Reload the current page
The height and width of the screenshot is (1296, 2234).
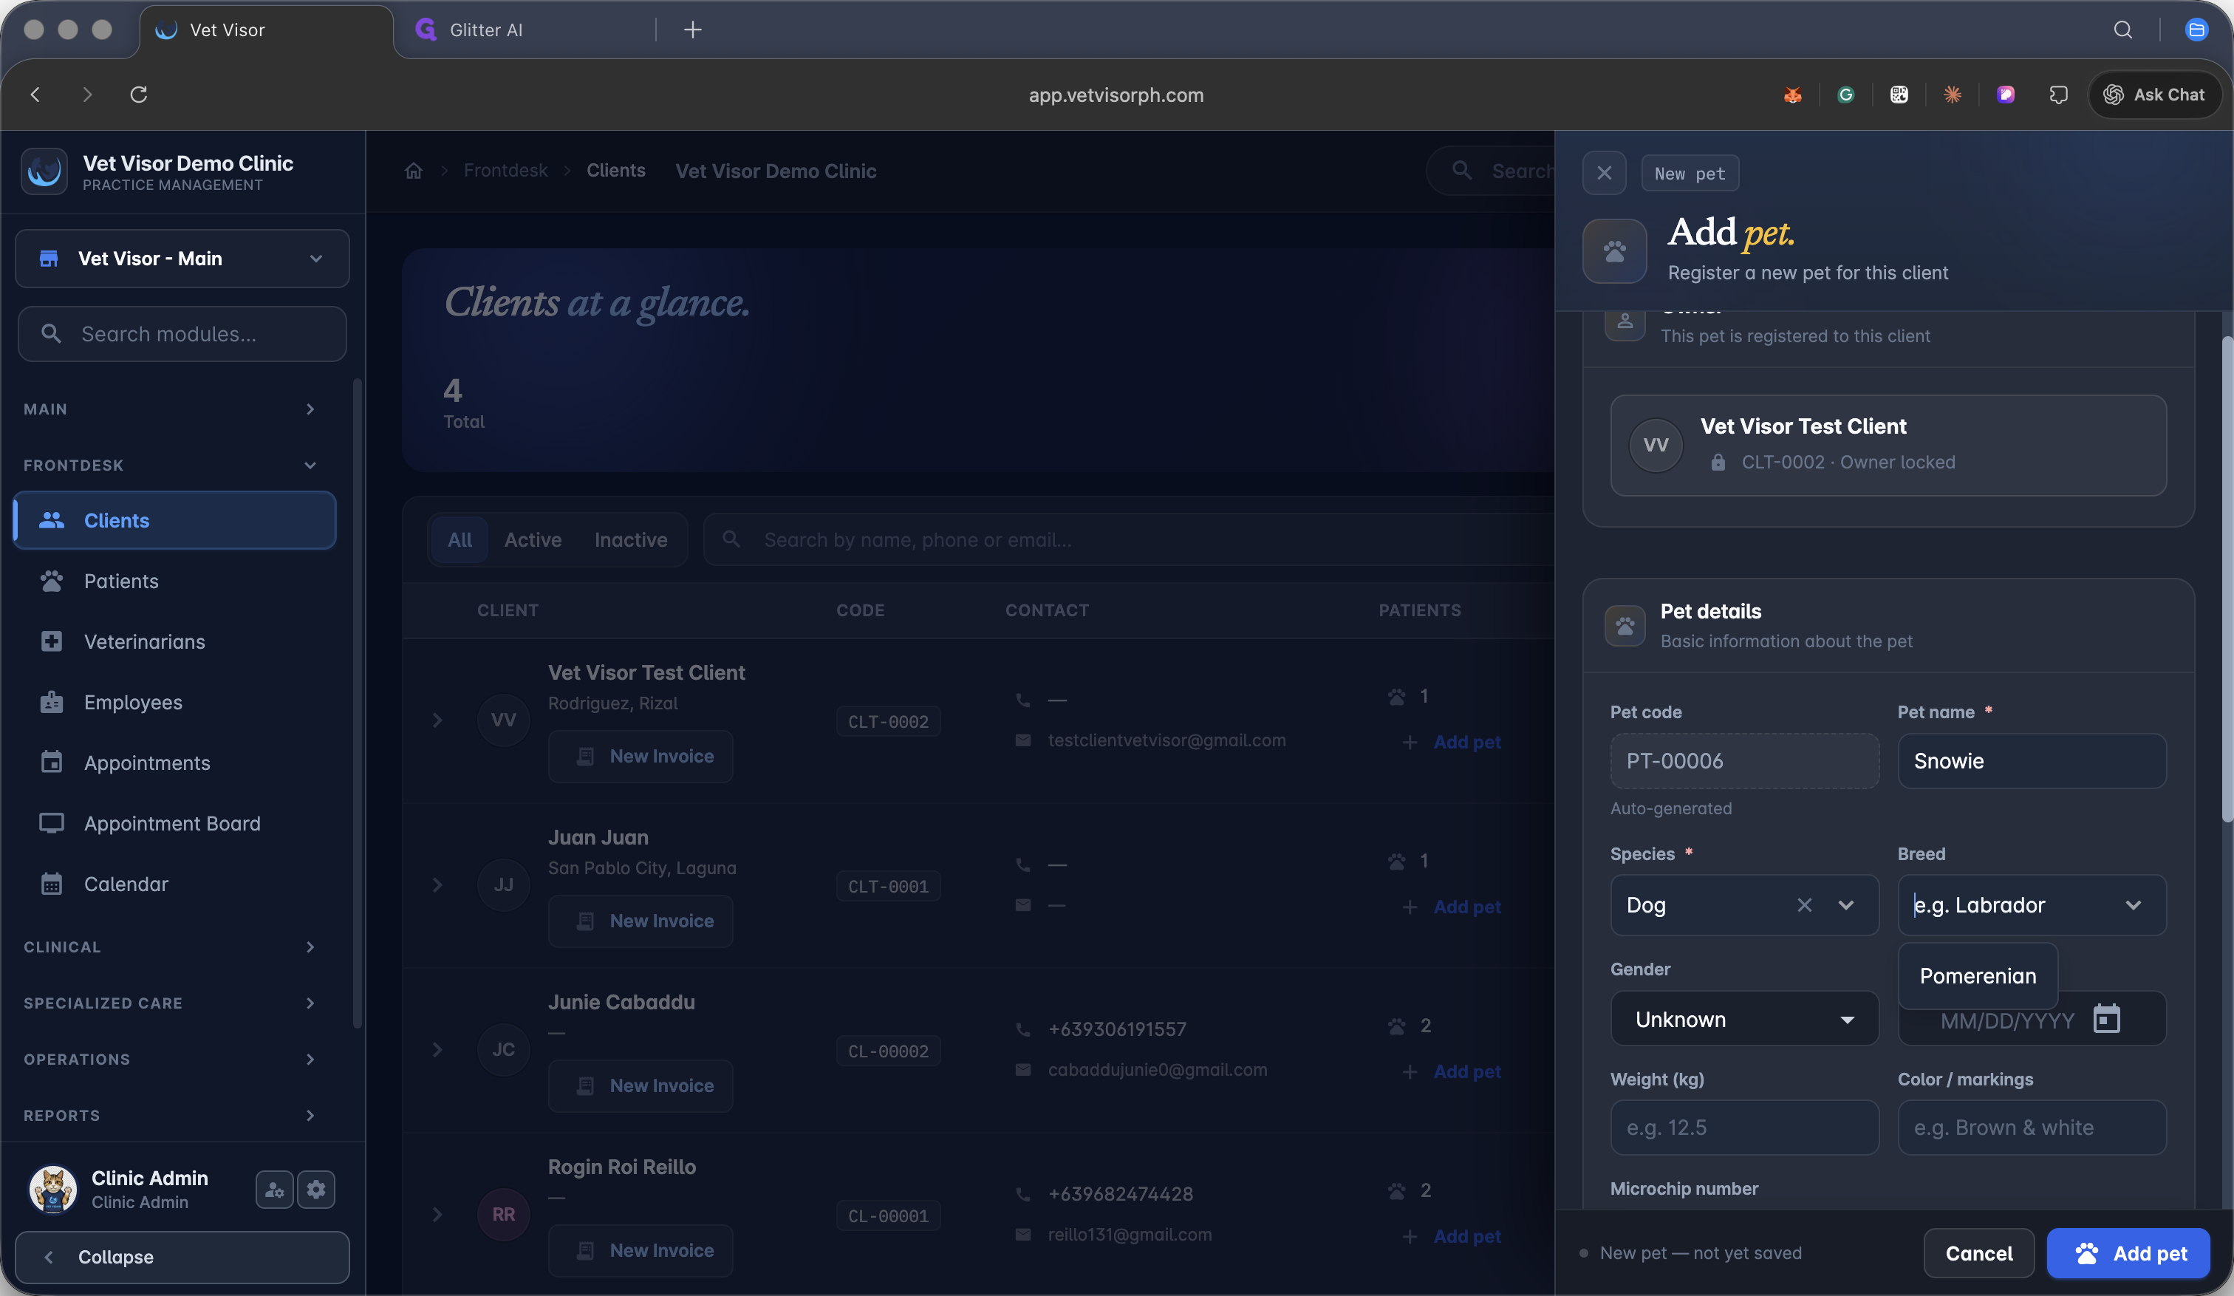coord(139,95)
